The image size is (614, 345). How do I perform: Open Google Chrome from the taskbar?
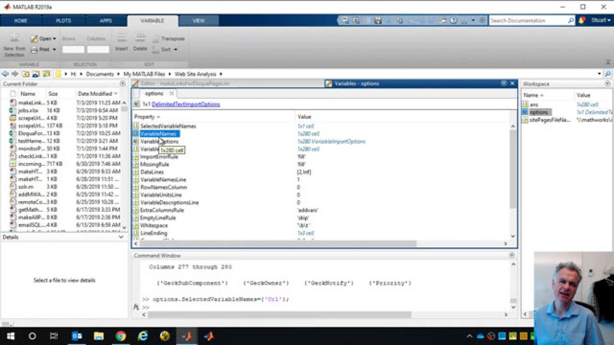click(120, 336)
